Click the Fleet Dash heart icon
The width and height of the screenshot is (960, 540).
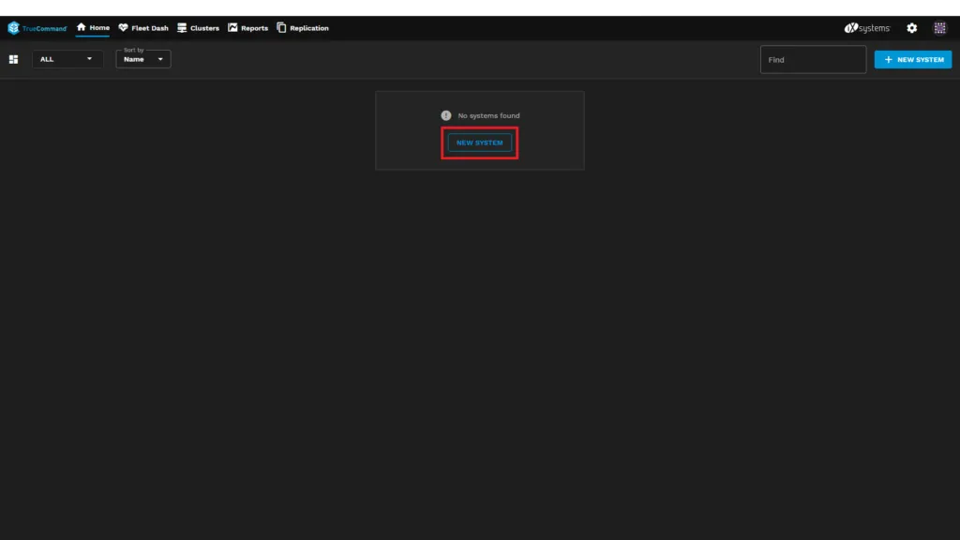click(x=123, y=28)
